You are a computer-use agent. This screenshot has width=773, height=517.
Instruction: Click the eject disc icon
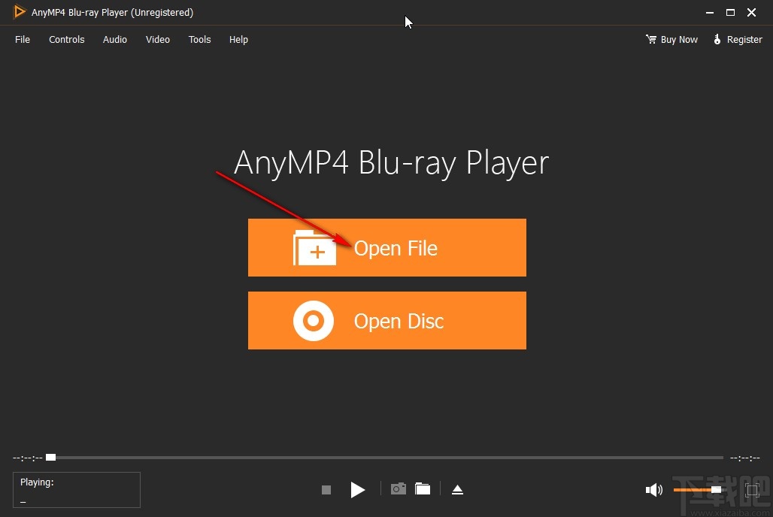(x=458, y=489)
